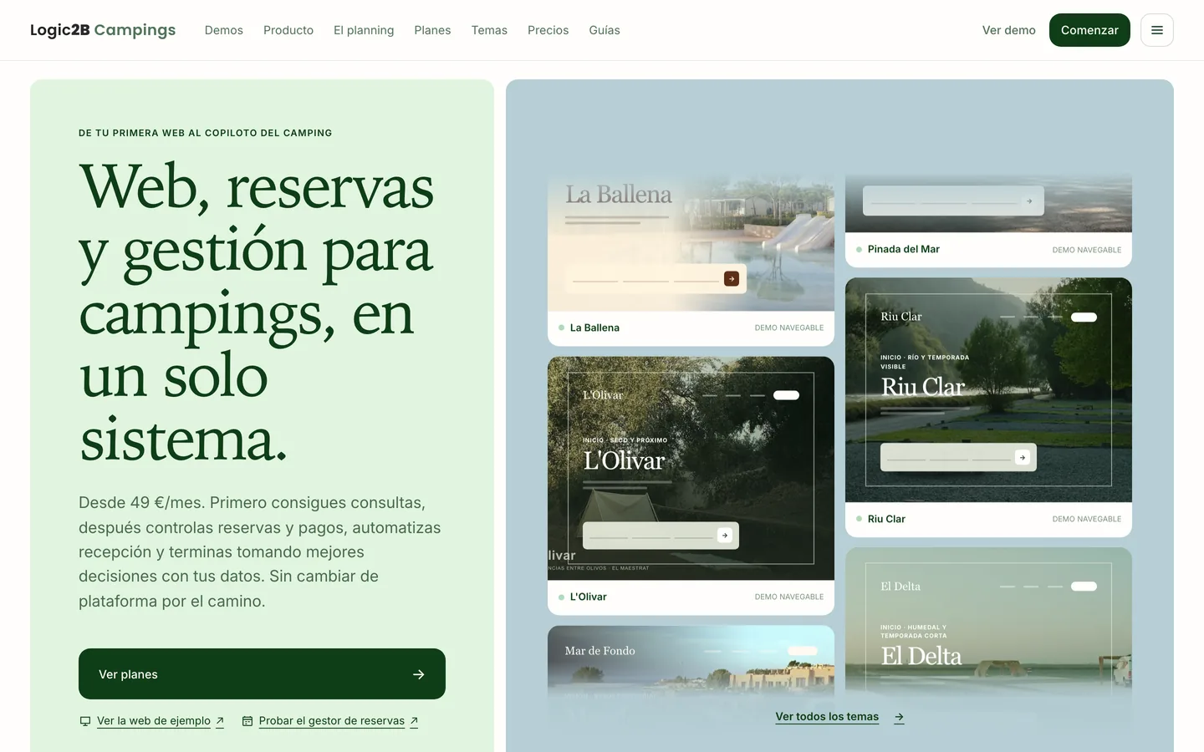Viewport: 1204px width, 752px height.
Task: Open Precios in the top navigation
Action: 548,30
